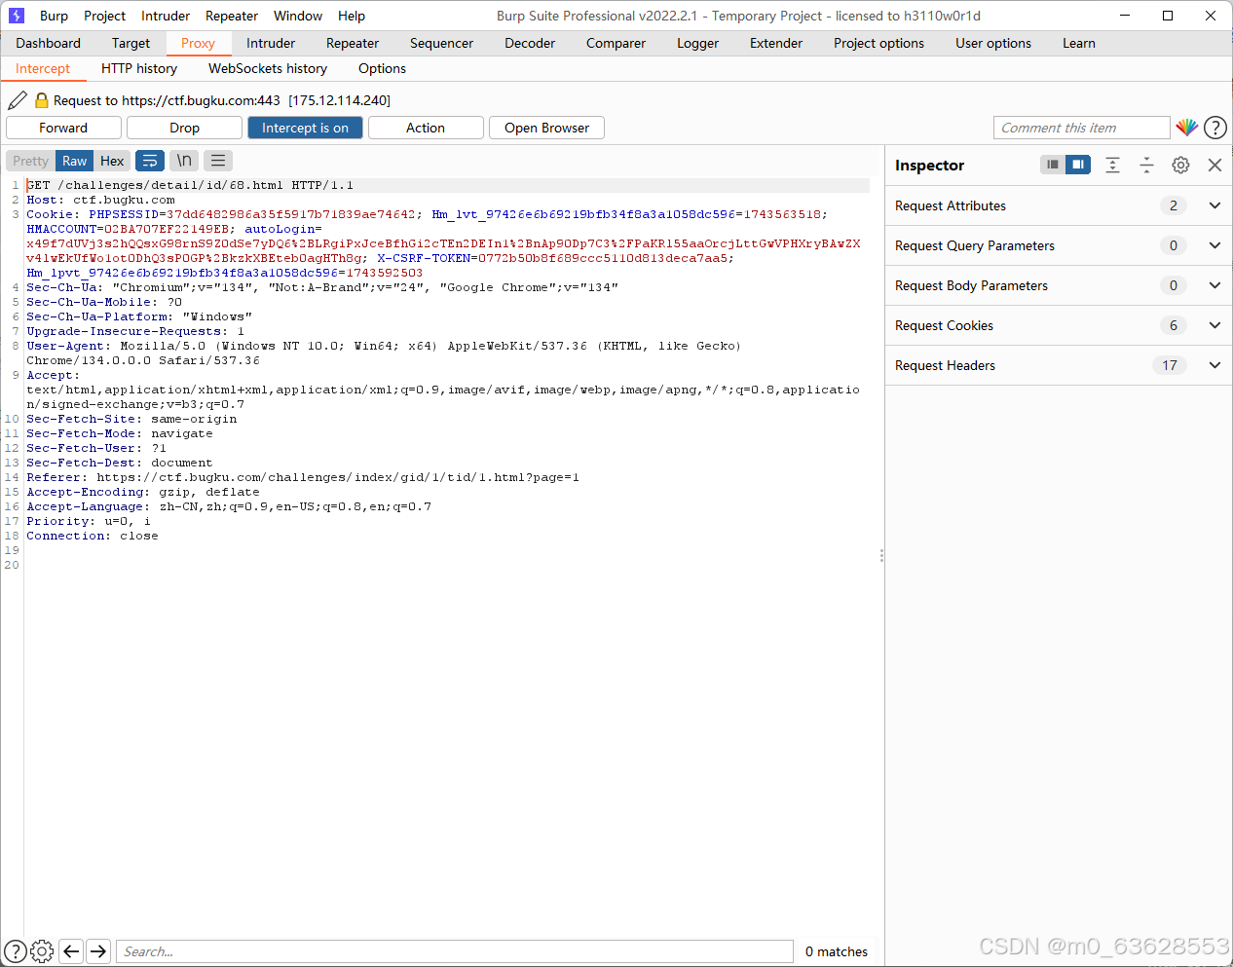Toggle the word-wrap message icon
This screenshot has height=967, width=1233.
tap(150, 161)
